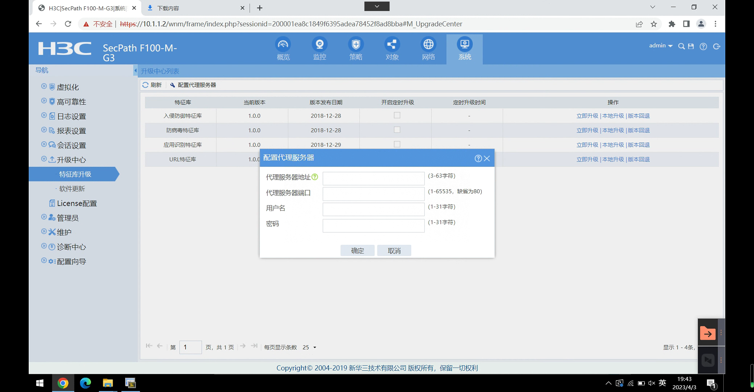Click the save configuration disk icon
The height and width of the screenshot is (392, 754).
point(691,46)
